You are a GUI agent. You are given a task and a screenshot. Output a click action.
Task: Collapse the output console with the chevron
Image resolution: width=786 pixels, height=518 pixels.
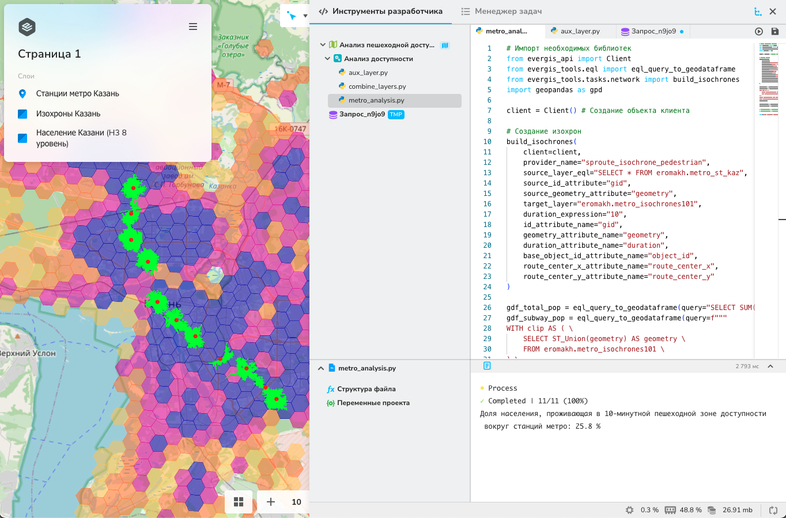click(x=770, y=366)
